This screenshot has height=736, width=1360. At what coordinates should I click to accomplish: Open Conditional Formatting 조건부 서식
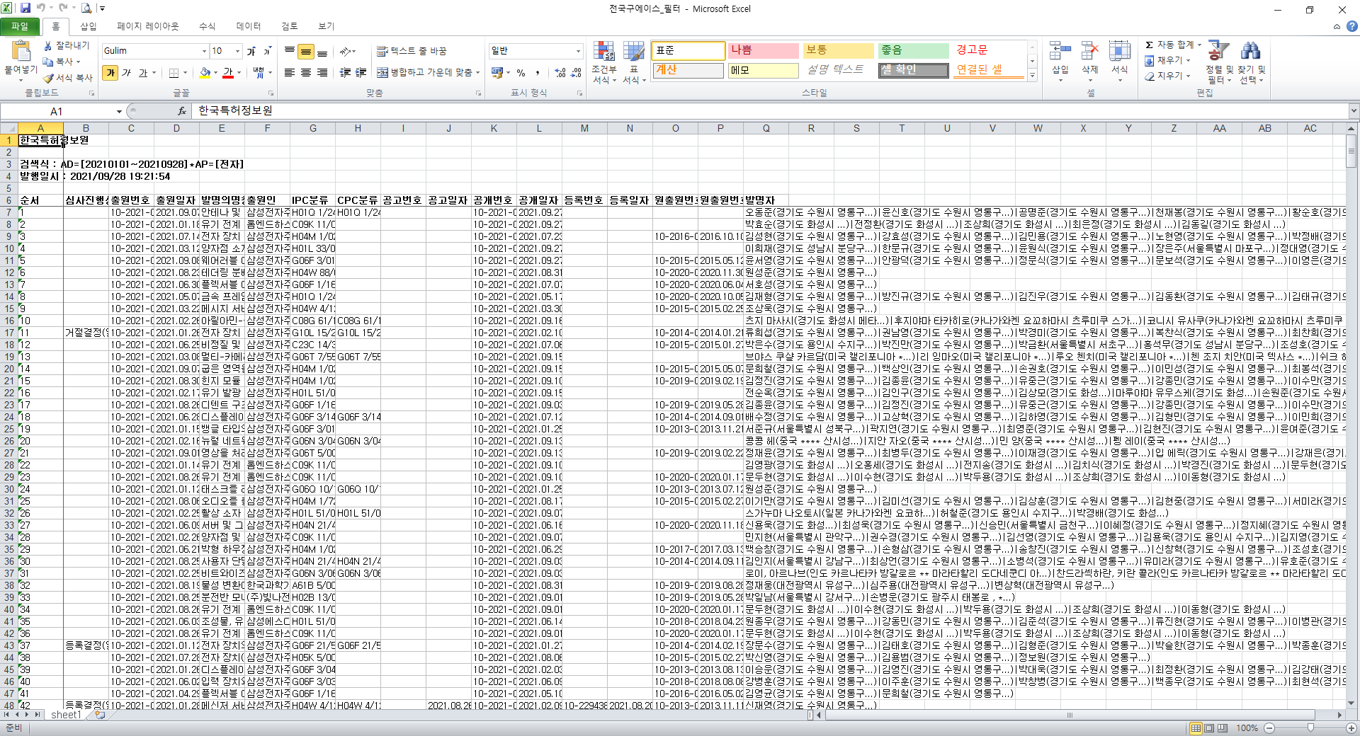(603, 62)
